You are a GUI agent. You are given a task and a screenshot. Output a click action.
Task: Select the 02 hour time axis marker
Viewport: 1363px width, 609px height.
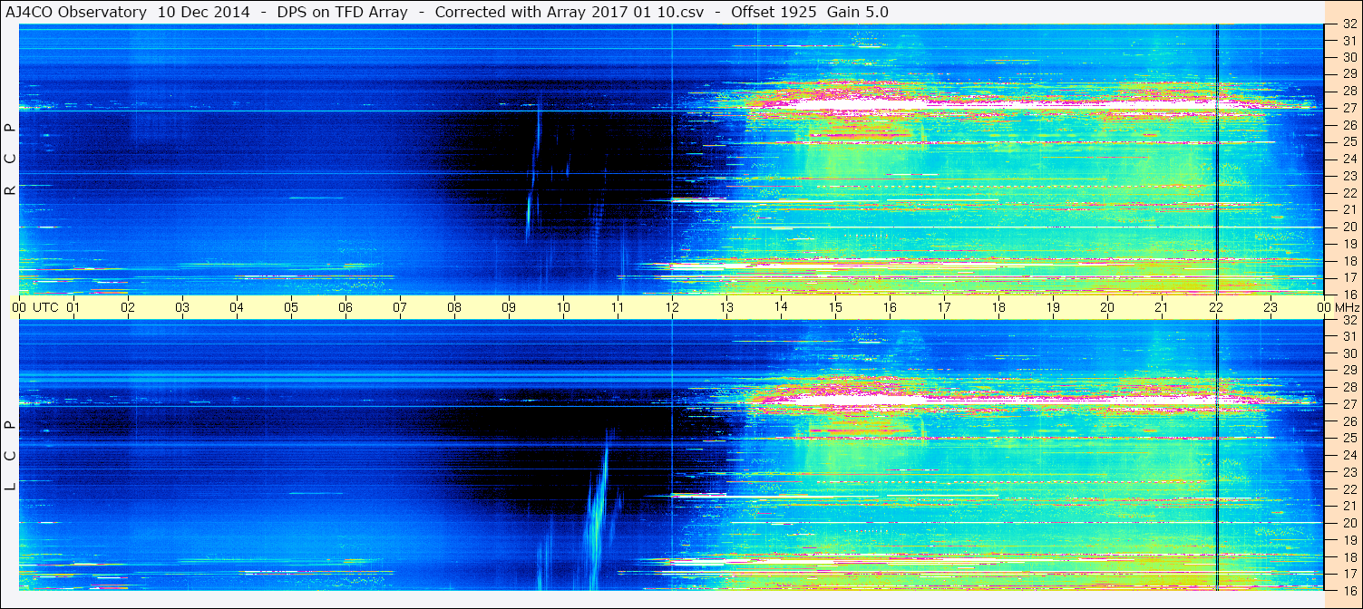point(128,307)
